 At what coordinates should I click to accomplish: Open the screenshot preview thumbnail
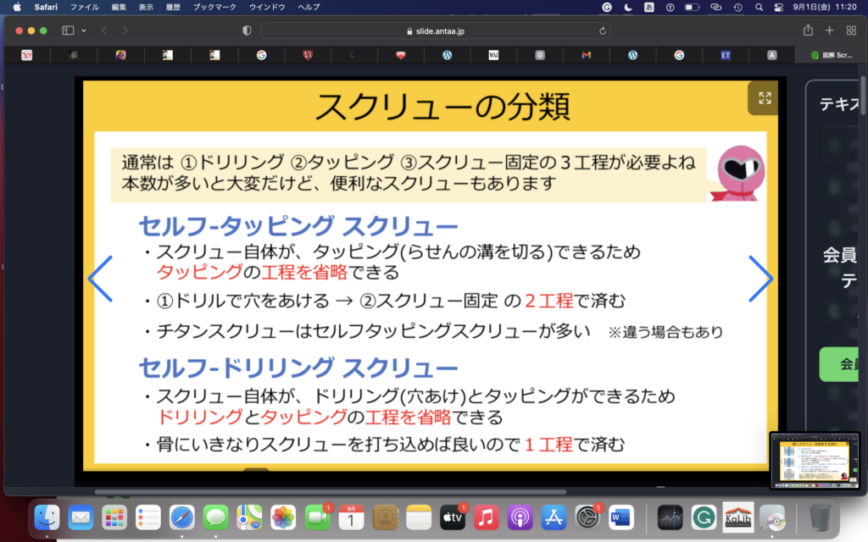pyautogui.click(x=815, y=460)
